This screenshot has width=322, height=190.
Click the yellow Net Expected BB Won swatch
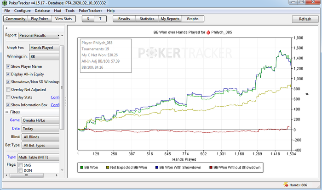pyautogui.click(x=108, y=168)
